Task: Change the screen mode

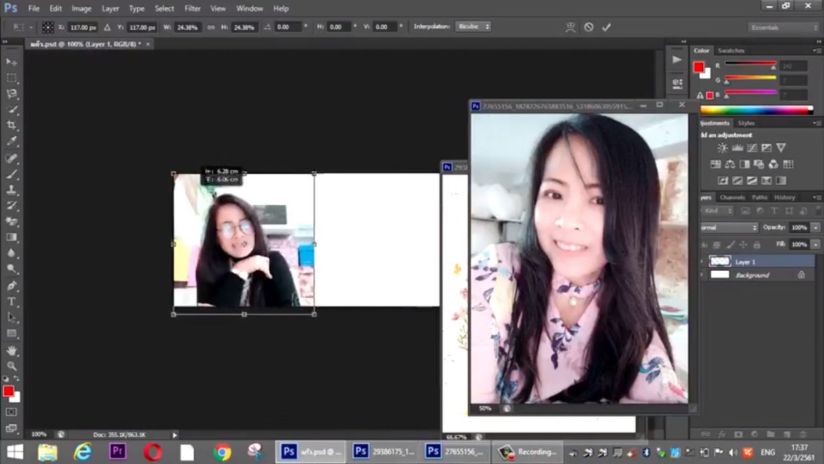Action: (x=12, y=428)
